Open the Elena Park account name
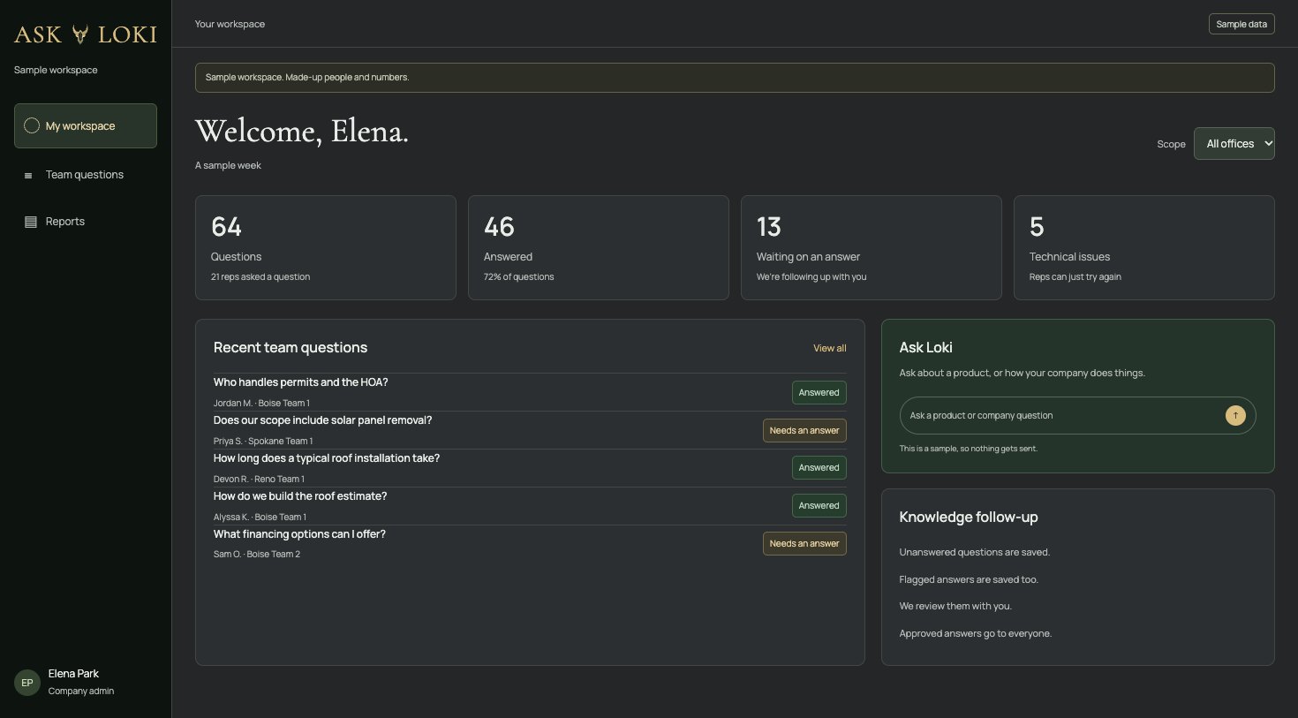The image size is (1298, 718). (x=73, y=674)
